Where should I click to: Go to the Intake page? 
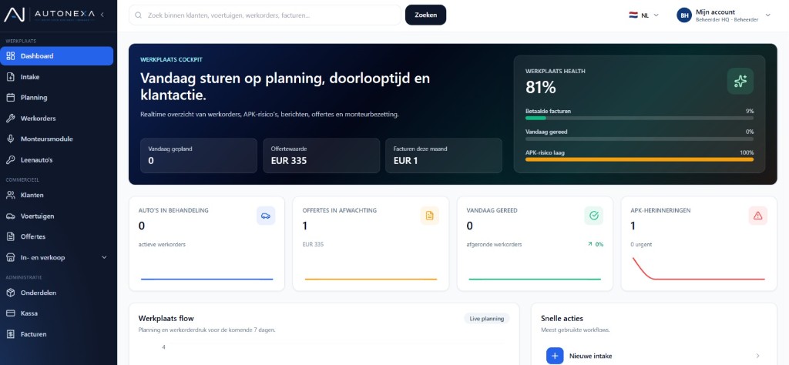[x=57, y=77]
